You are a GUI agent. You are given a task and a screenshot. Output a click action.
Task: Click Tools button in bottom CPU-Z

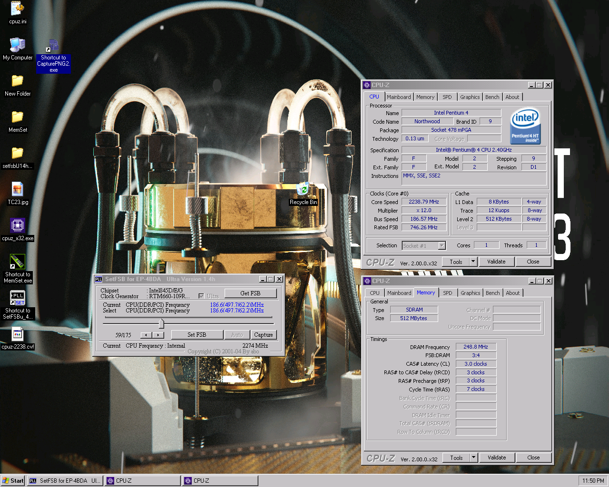pyautogui.click(x=456, y=458)
